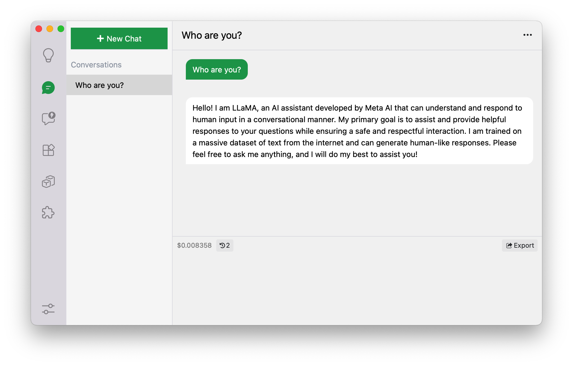This screenshot has width=573, height=366.
Task: Click the message history count button
Action: [225, 245]
